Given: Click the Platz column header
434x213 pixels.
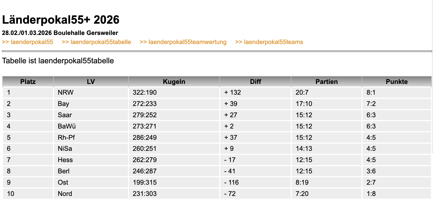Looking at the screenshot, I should (28, 81).
